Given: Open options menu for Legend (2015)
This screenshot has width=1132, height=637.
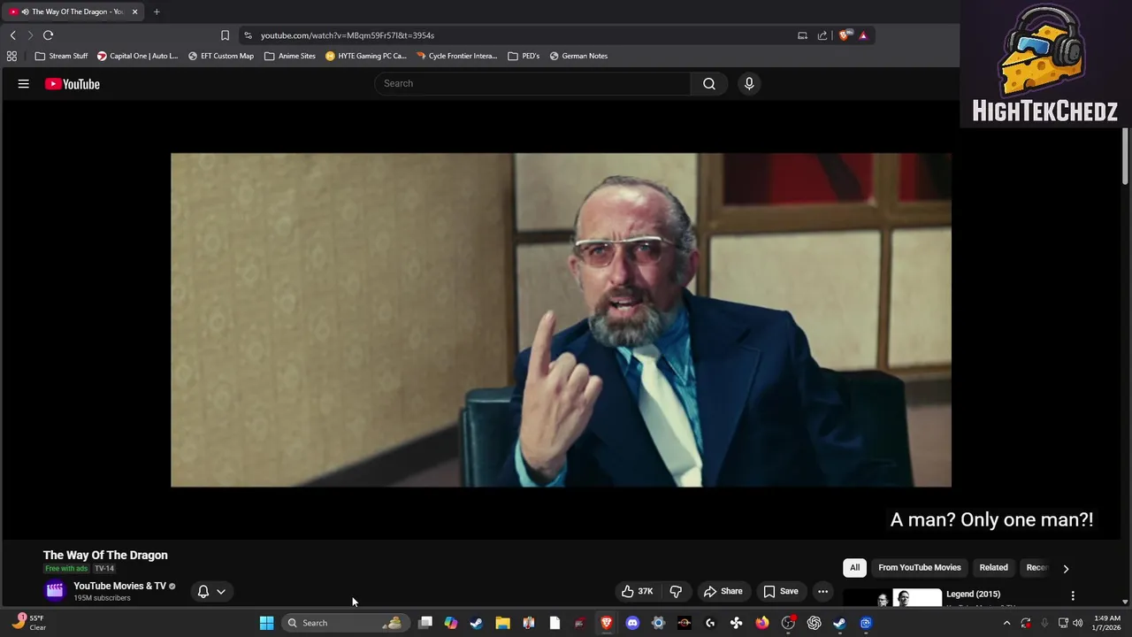Looking at the screenshot, I should coord(1073,595).
